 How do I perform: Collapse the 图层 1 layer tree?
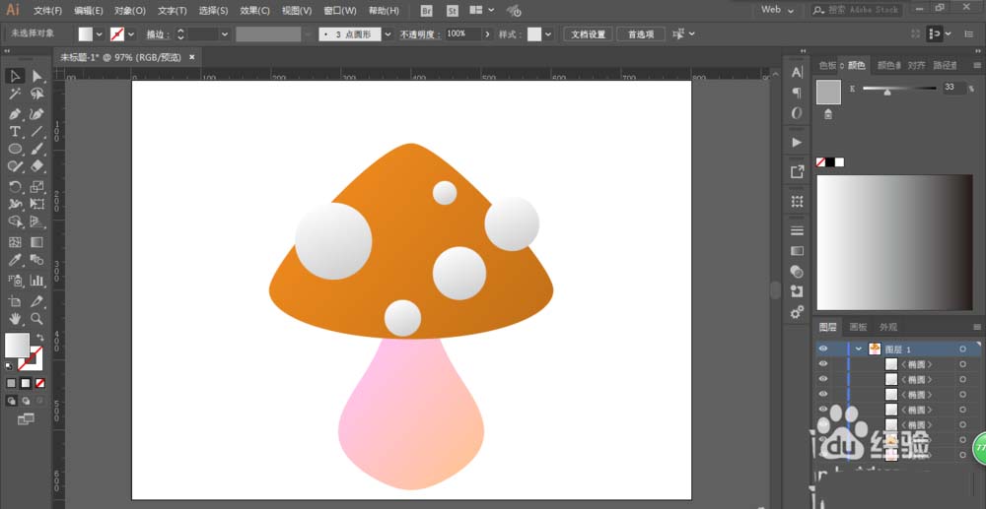point(859,349)
